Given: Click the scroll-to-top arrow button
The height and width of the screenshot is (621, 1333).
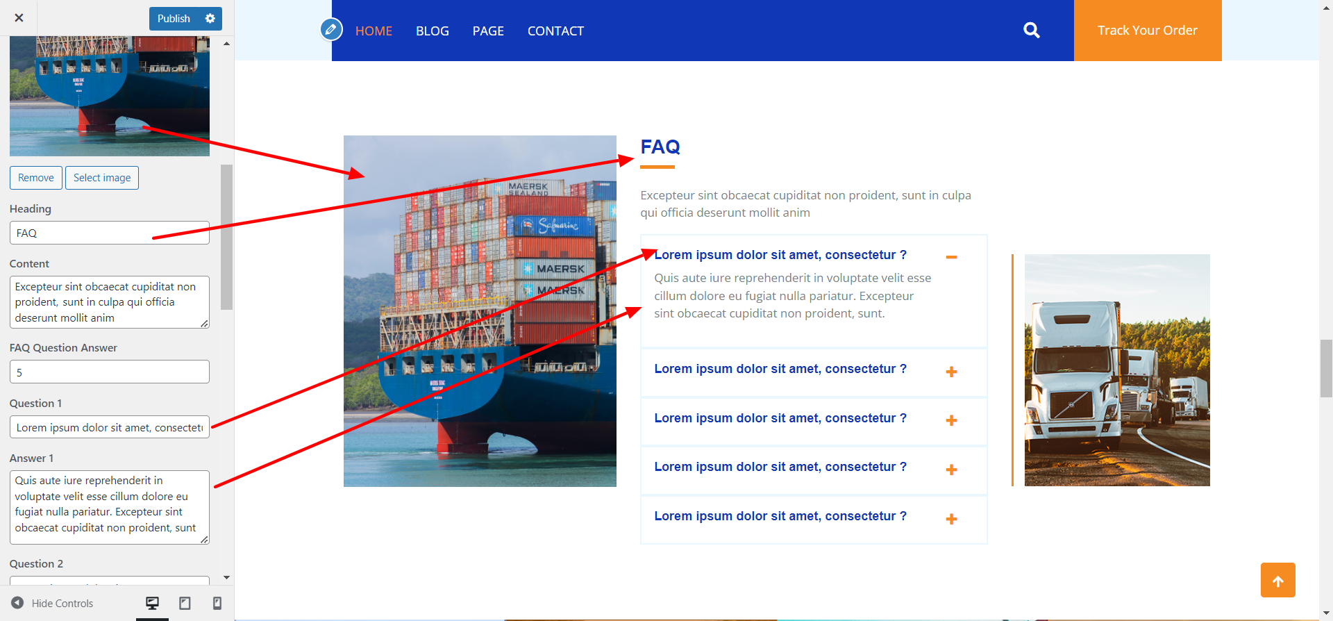Looking at the screenshot, I should click(1277, 580).
